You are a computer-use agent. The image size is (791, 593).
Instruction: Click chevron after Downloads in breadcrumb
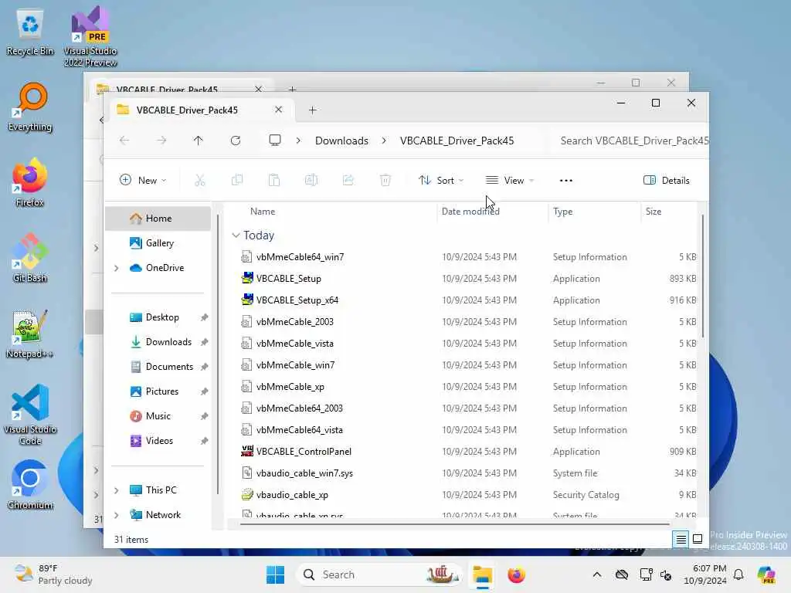coord(385,141)
